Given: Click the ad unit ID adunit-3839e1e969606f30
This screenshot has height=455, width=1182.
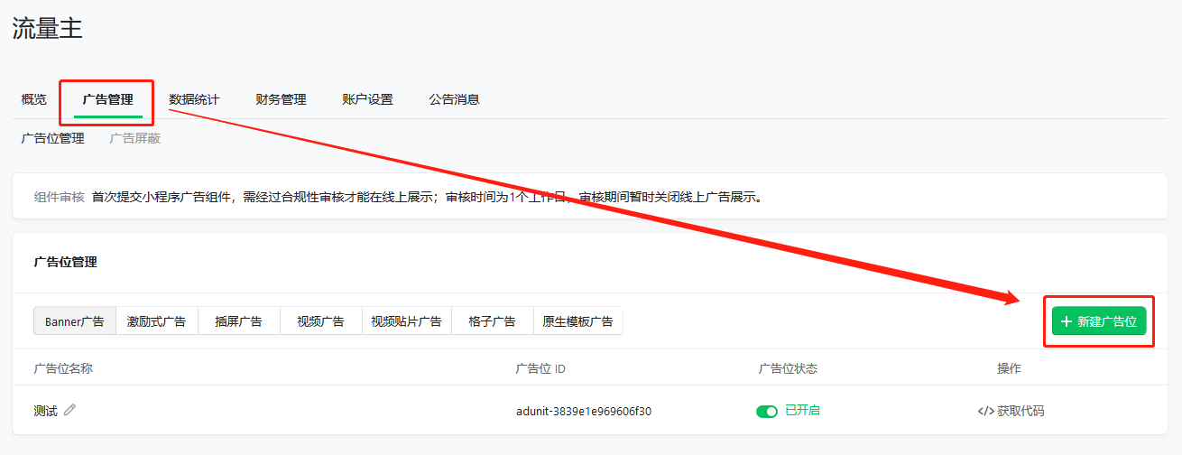Looking at the screenshot, I should click(x=583, y=411).
